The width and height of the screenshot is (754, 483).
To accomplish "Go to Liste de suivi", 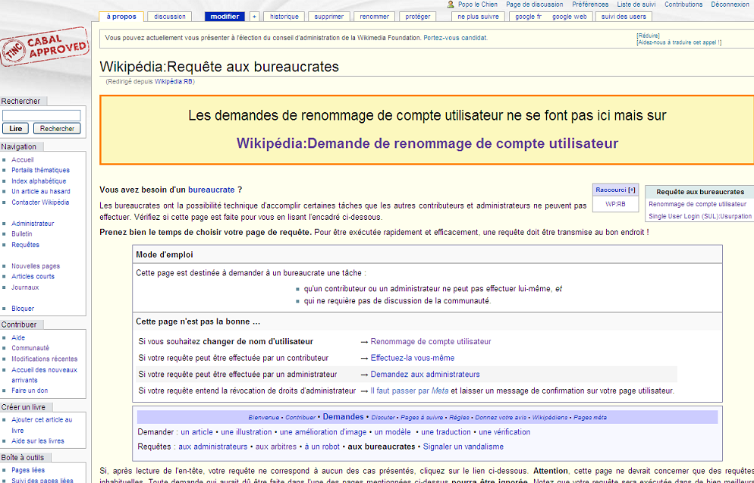I will point(636,5).
